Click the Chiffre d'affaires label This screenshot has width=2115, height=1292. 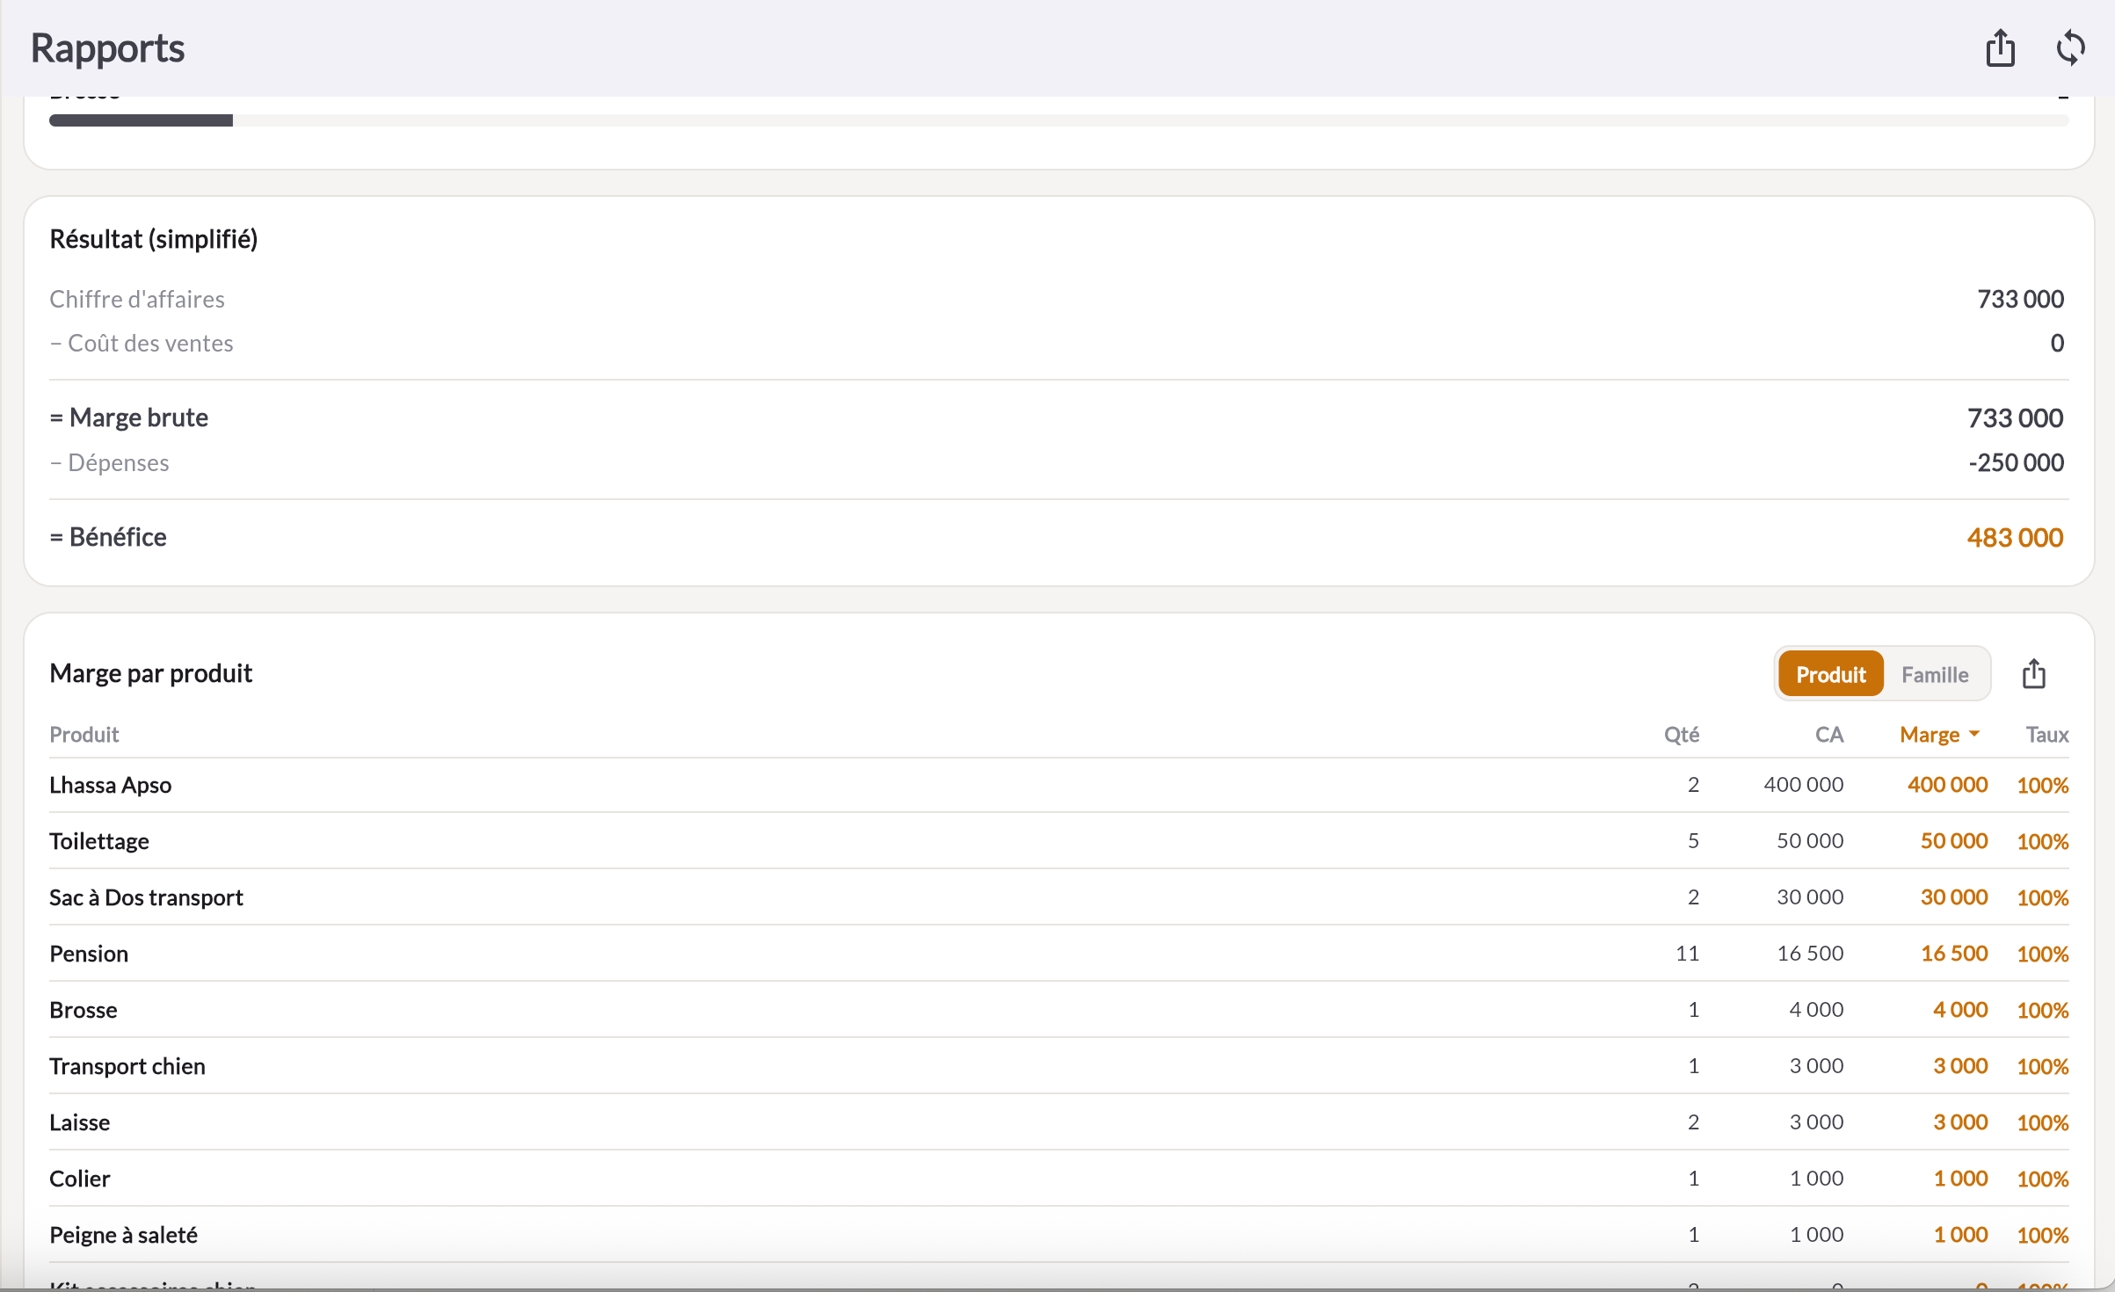(x=137, y=299)
